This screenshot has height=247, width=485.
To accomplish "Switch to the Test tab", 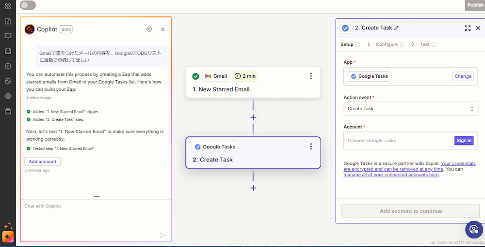I will click(x=428, y=44).
